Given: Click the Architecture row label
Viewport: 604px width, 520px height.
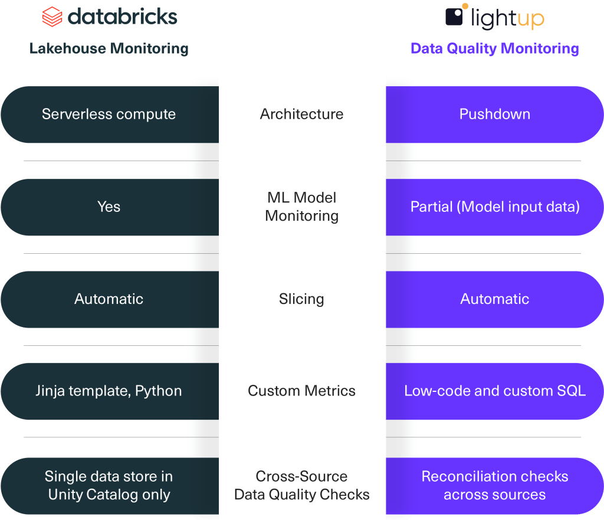Looking at the screenshot, I should [x=301, y=115].
